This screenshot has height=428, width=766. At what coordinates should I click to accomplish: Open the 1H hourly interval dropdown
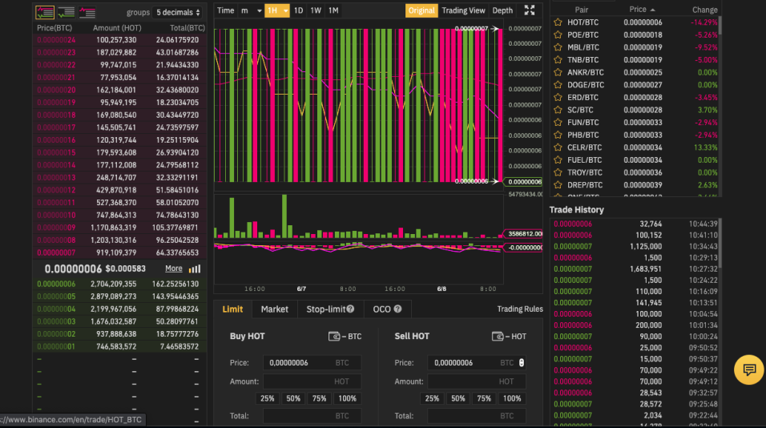pos(276,10)
